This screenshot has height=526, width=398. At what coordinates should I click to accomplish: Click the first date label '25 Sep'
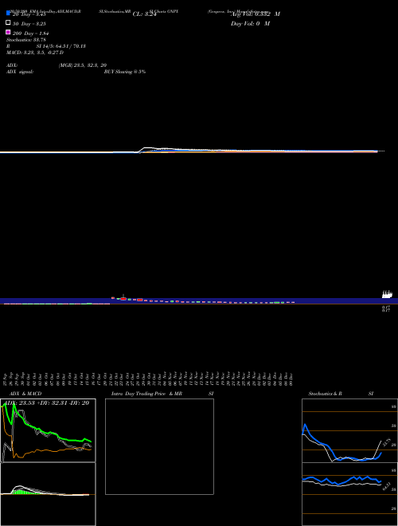pos(6,379)
